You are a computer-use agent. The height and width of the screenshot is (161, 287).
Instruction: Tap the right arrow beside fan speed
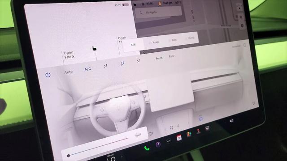coord(188,123)
